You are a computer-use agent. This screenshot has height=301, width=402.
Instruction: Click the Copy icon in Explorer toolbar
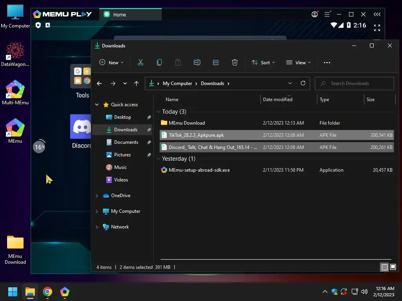click(159, 62)
